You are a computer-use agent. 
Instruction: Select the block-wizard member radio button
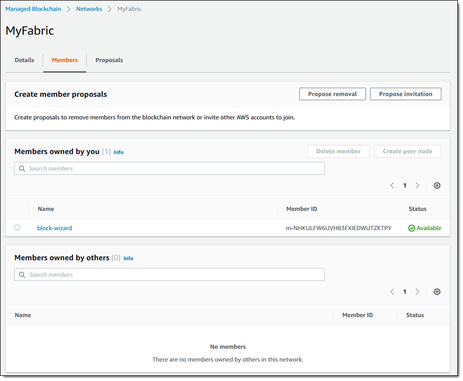pyautogui.click(x=17, y=228)
